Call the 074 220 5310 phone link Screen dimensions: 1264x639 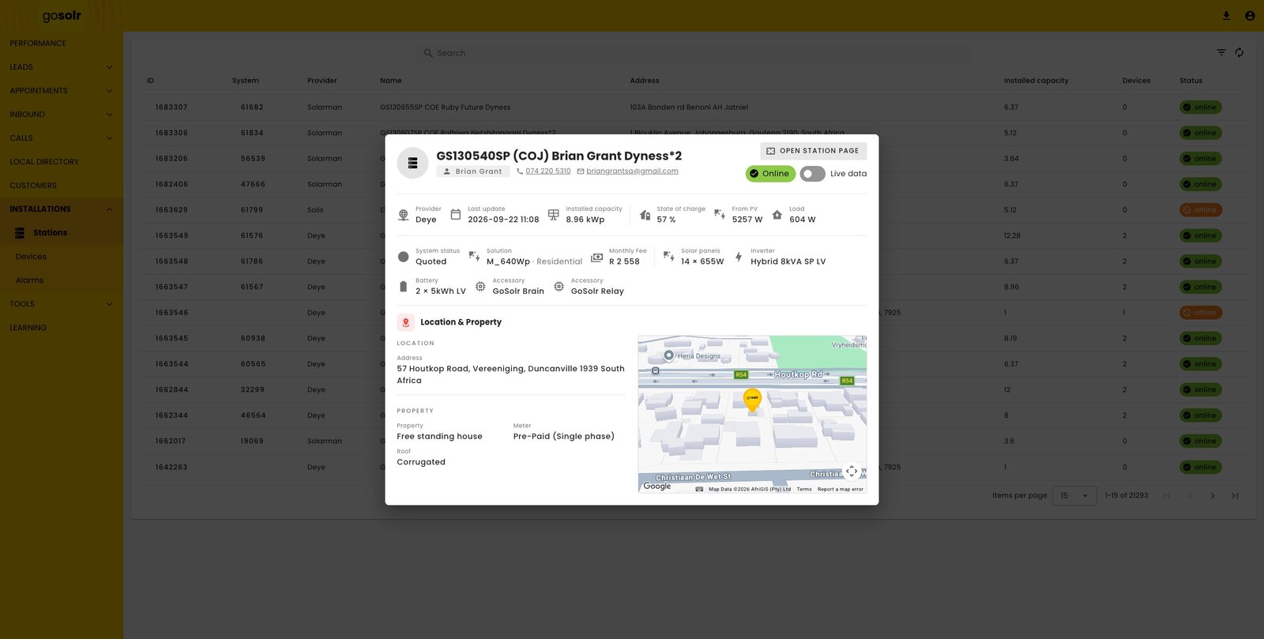548,171
